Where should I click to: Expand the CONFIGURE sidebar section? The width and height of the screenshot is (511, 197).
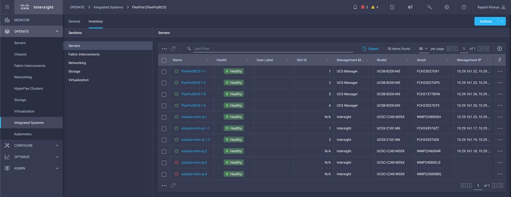pos(57,146)
